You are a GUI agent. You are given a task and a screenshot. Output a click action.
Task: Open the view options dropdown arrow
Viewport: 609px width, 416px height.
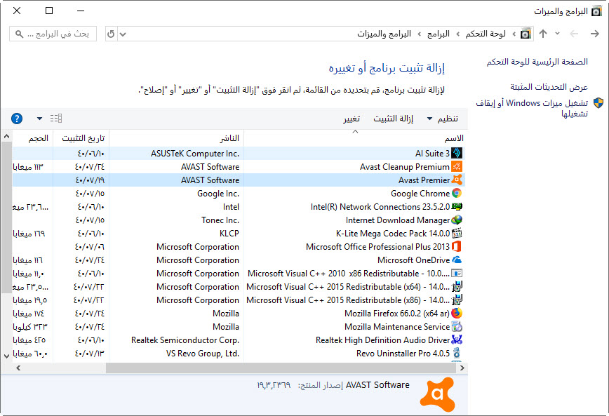39,119
